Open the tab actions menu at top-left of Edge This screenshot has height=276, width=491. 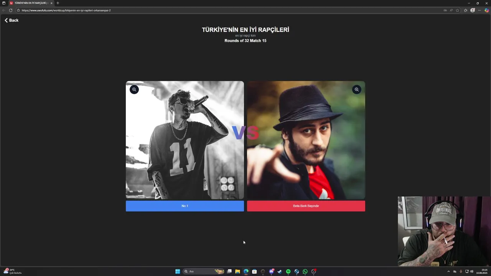coord(4,3)
